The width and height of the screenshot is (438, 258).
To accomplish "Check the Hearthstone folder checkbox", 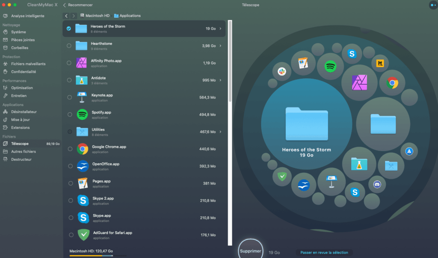I will (x=69, y=45).
